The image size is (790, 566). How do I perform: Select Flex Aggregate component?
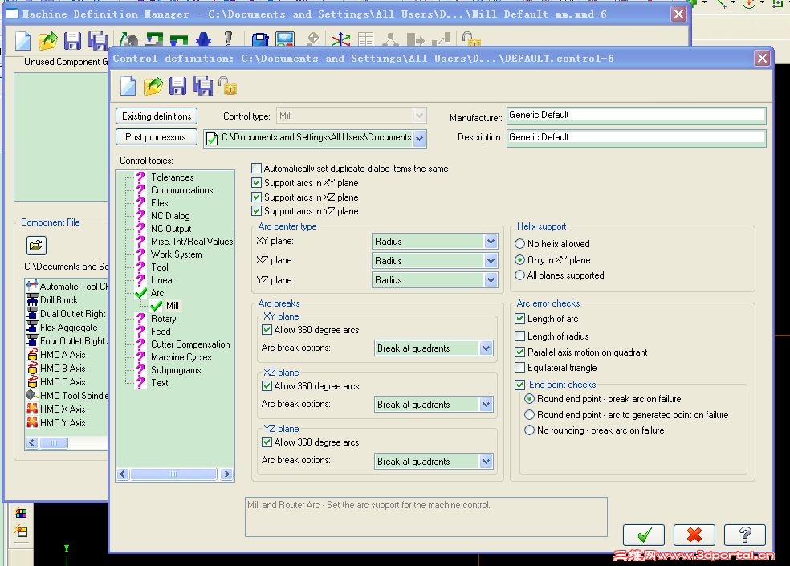68,328
